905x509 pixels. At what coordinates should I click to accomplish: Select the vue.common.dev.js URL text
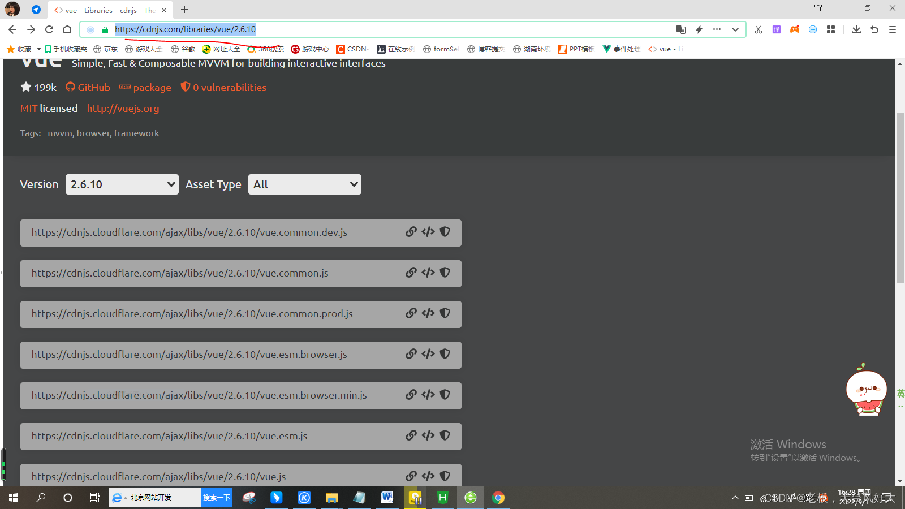(x=189, y=232)
